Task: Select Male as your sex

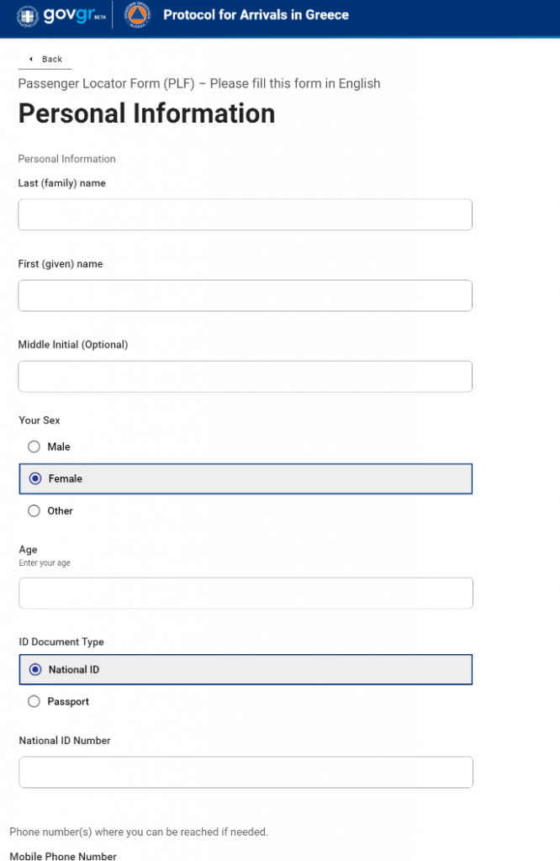Action: point(34,446)
